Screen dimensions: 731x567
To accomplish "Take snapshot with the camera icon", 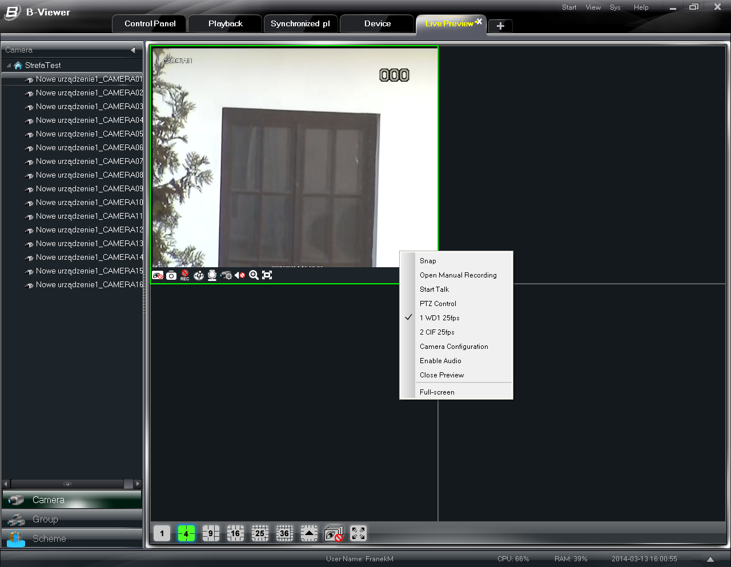I will click(171, 275).
